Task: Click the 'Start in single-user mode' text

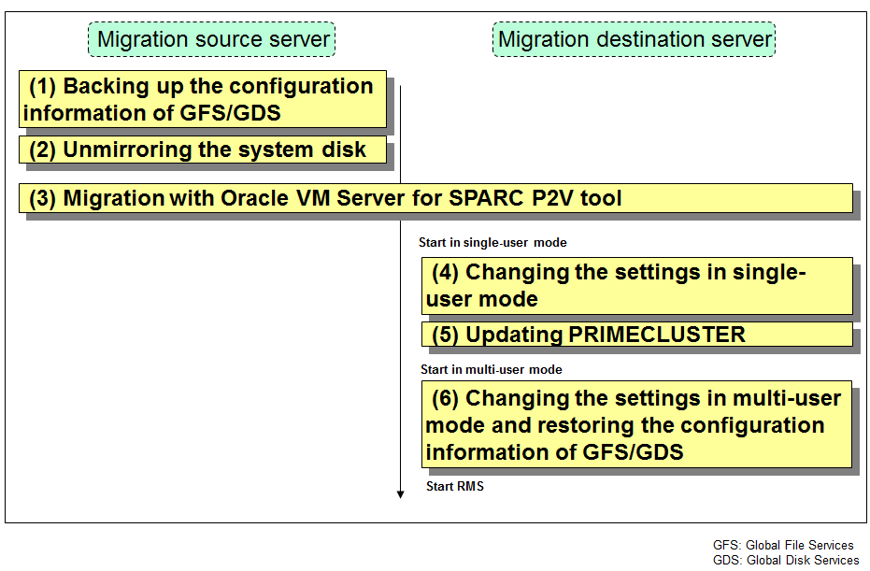Action: click(492, 242)
